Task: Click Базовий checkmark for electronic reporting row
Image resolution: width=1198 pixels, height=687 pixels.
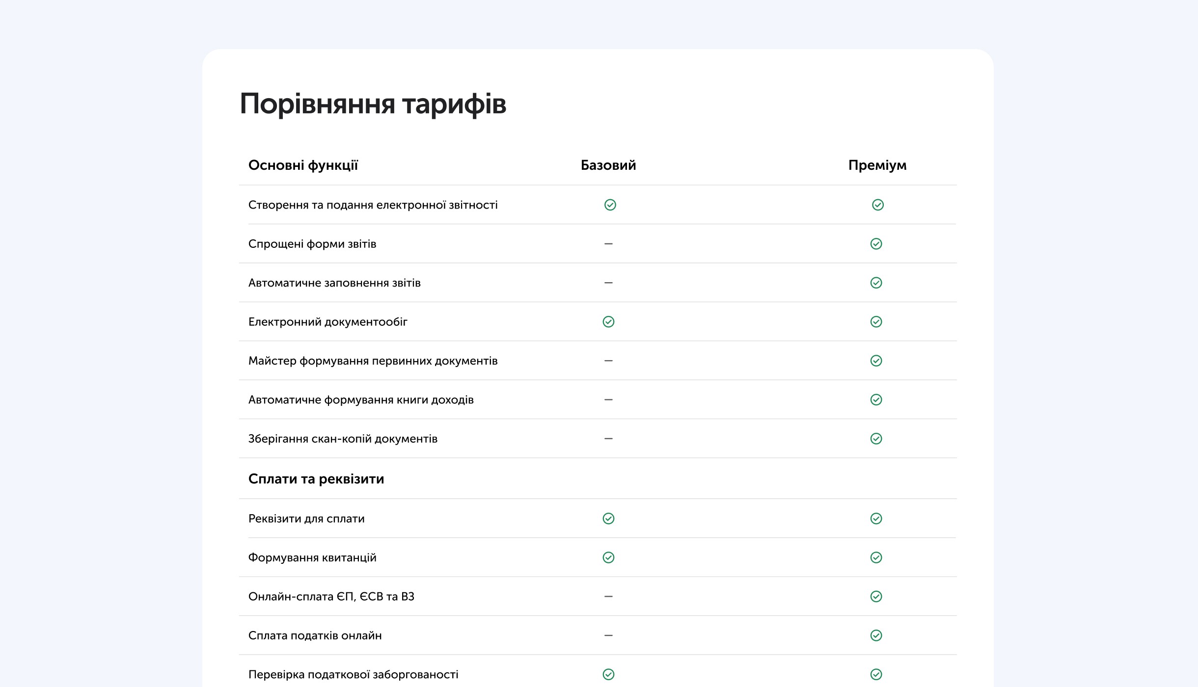Action: point(610,205)
